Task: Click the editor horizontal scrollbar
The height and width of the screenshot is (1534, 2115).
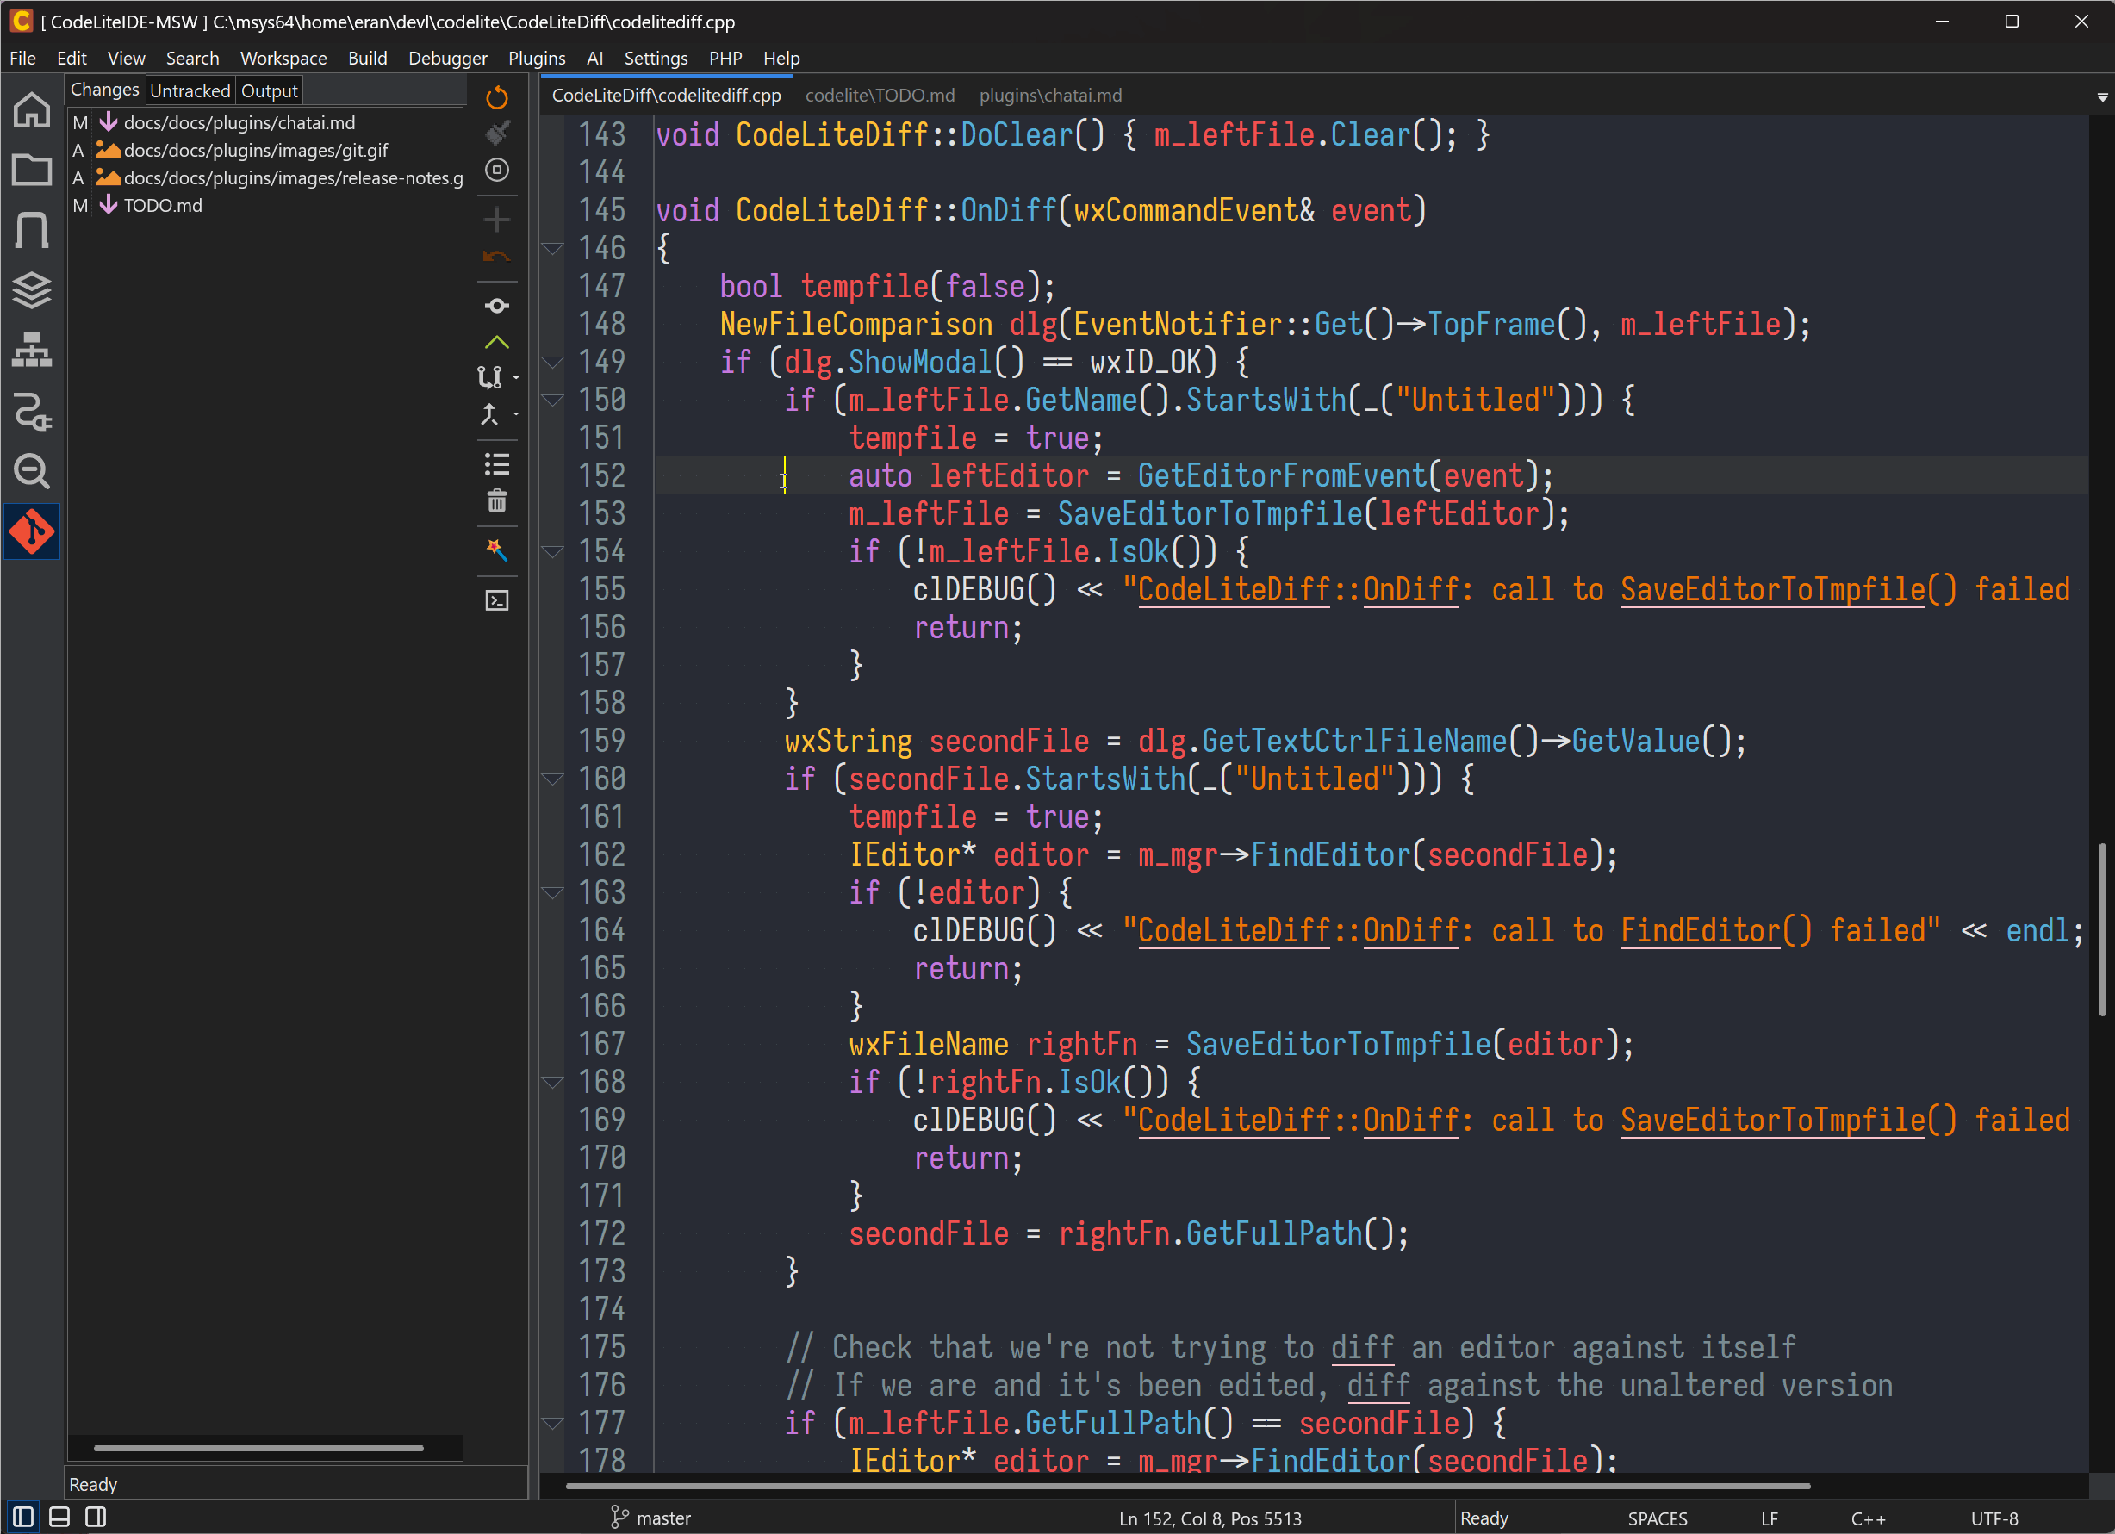Action: click(x=1187, y=1486)
